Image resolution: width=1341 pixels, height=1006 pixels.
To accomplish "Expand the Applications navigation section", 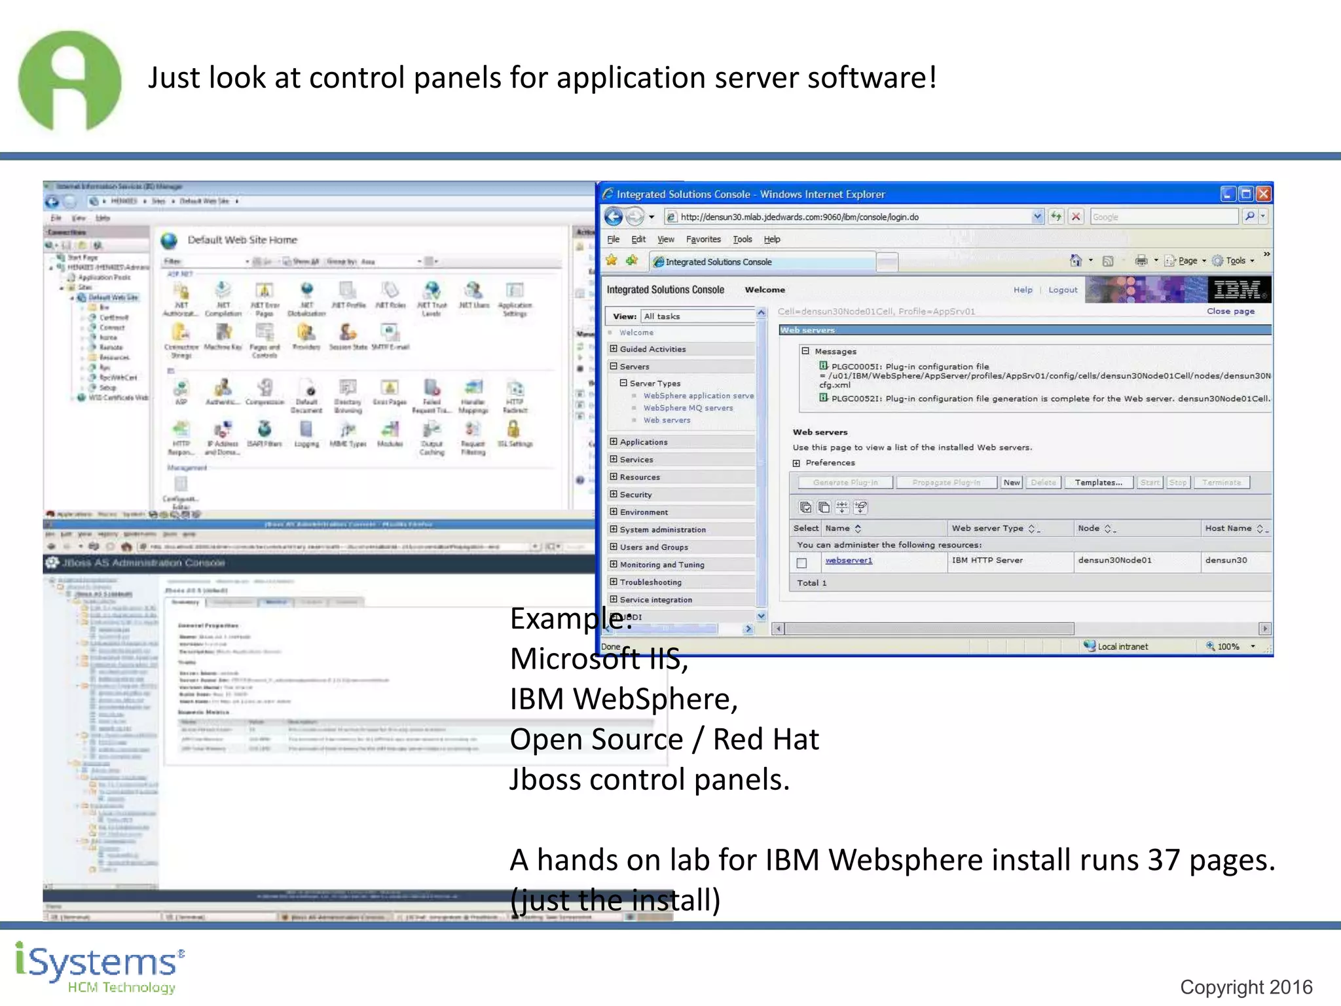I will [614, 441].
